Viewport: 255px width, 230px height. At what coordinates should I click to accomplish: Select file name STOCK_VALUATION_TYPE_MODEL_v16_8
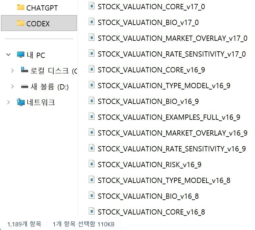[x=164, y=180]
